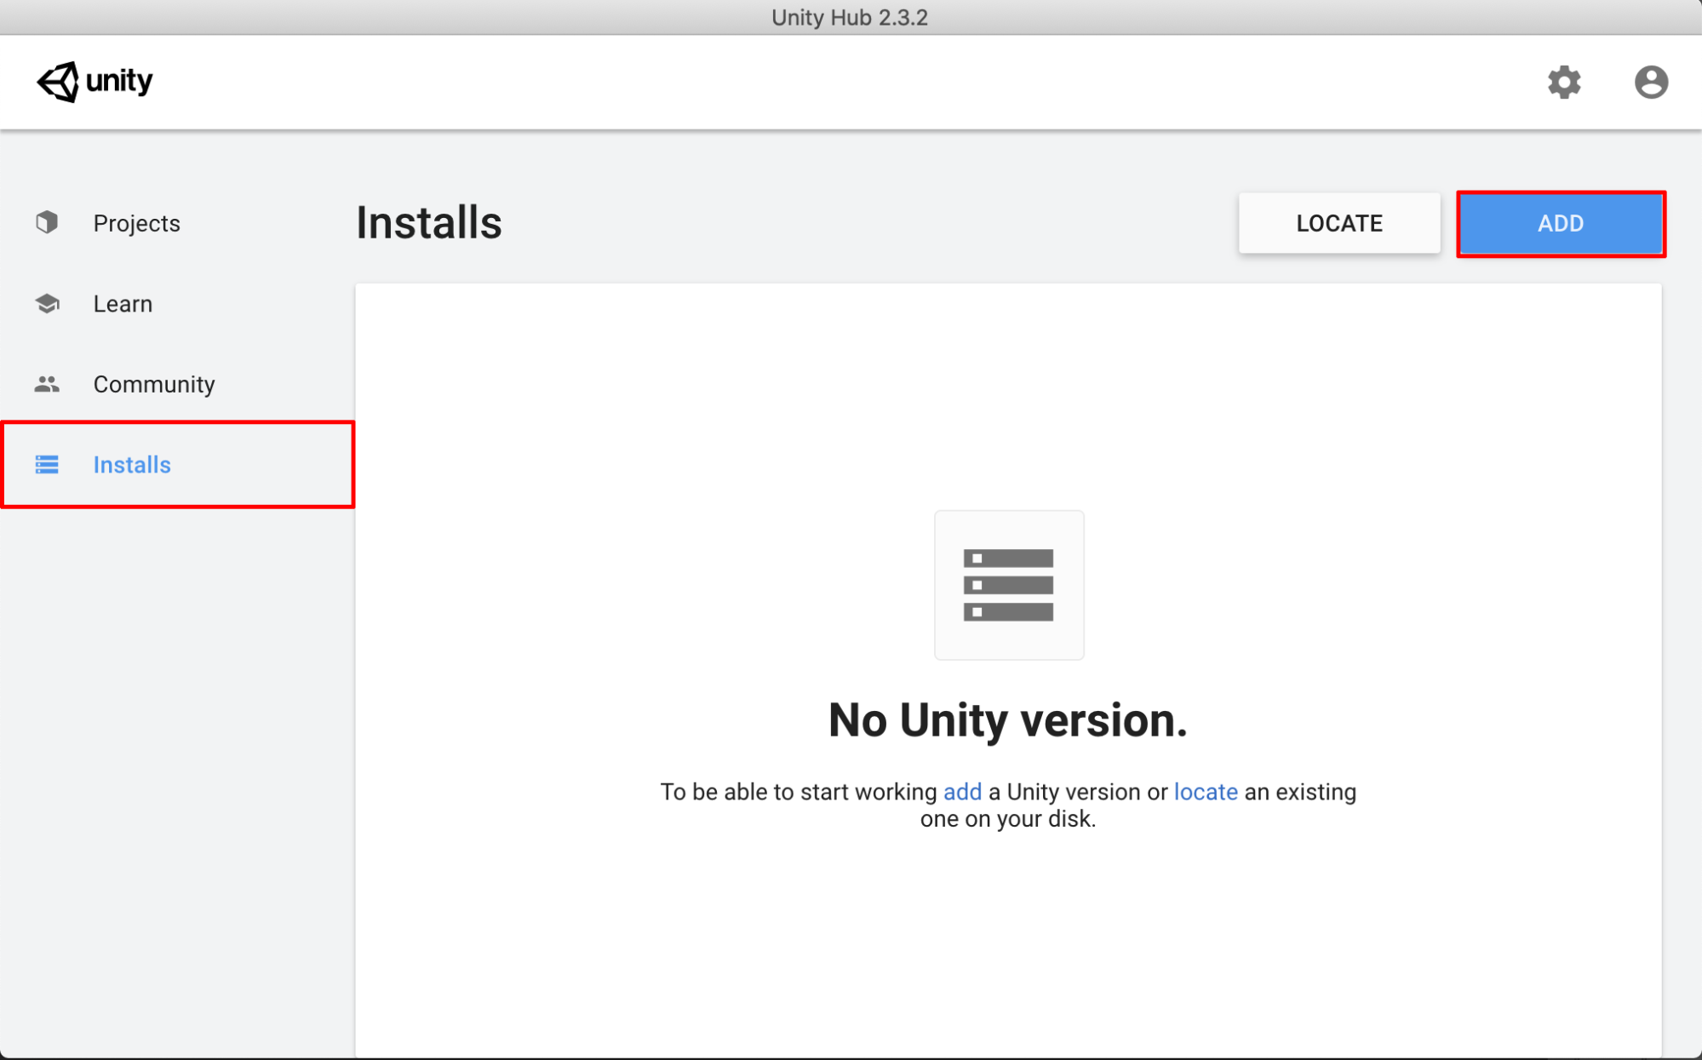
Task: Click the 'unity' wordmark text
Action: [x=119, y=82]
